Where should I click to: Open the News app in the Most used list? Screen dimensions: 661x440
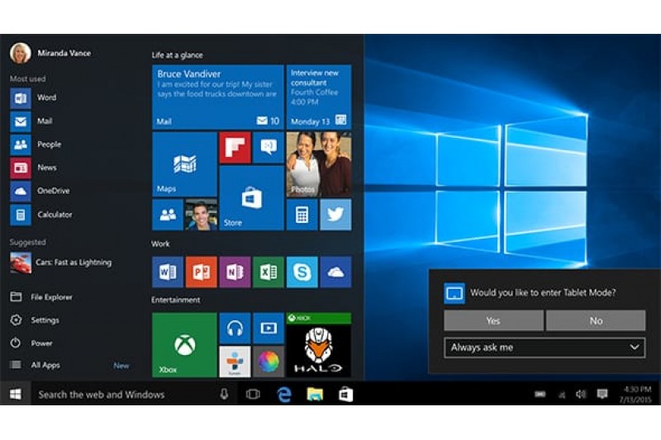34,168
